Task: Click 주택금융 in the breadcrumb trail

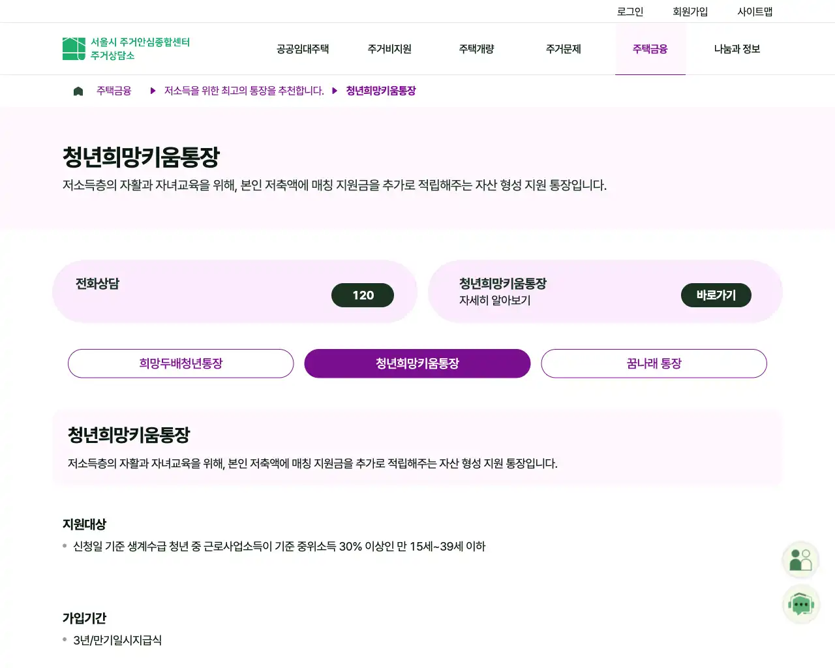Action: pyautogui.click(x=114, y=91)
